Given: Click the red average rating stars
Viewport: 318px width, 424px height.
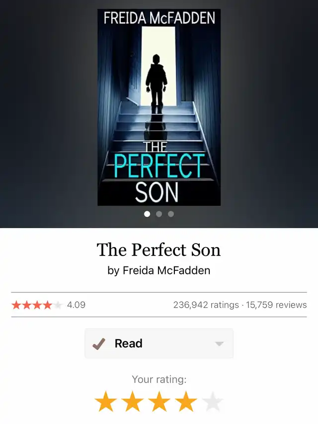Looking at the screenshot, I should pos(37,305).
